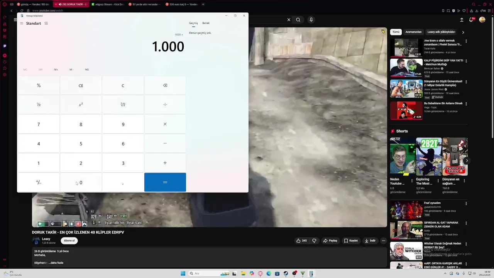494x278 pixels.
Task: Click the plus operator button
Action: point(165,163)
